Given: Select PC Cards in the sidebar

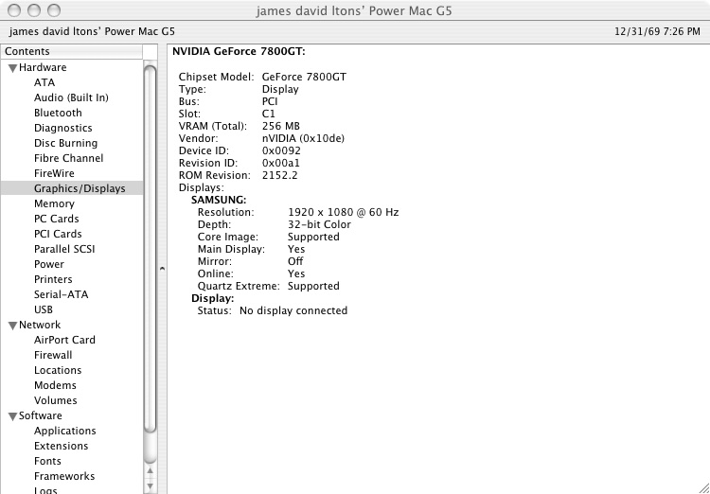Looking at the screenshot, I should point(56,219).
